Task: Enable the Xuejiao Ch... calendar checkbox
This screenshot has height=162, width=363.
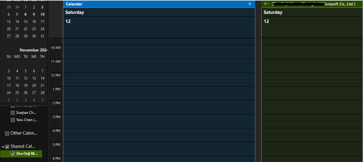Action: (x=13, y=113)
